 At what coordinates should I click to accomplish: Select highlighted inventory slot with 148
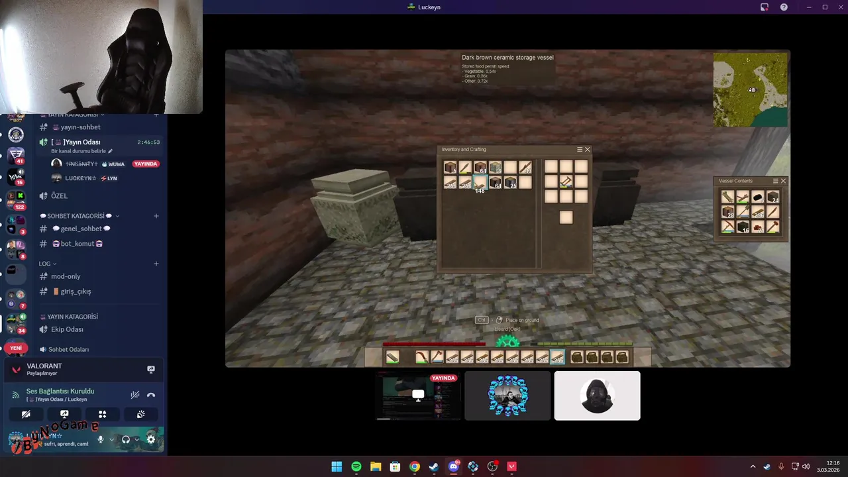[480, 183]
